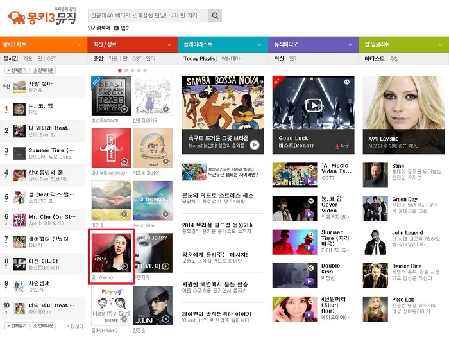The image size is (449, 337).
Task: Play the Double Kiss music video
Action: pyautogui.click(x=309, y=281)
